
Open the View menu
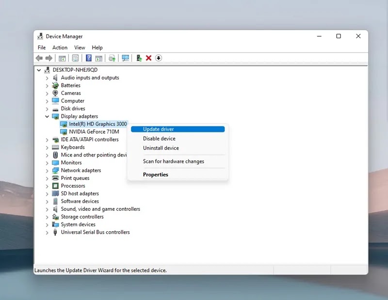point(80,47)
